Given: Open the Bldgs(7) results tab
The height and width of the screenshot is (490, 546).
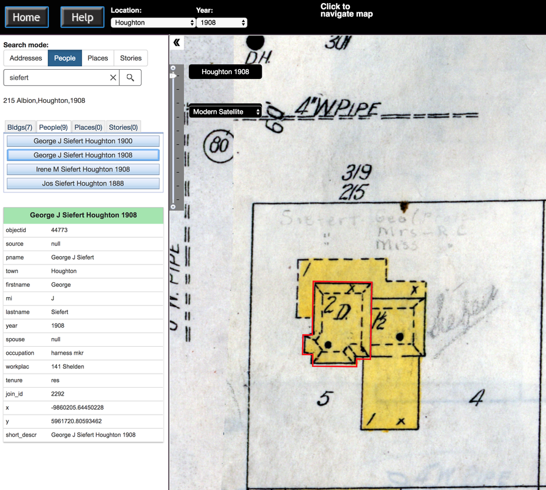Looking at the screenshot, I should (20, 127).
